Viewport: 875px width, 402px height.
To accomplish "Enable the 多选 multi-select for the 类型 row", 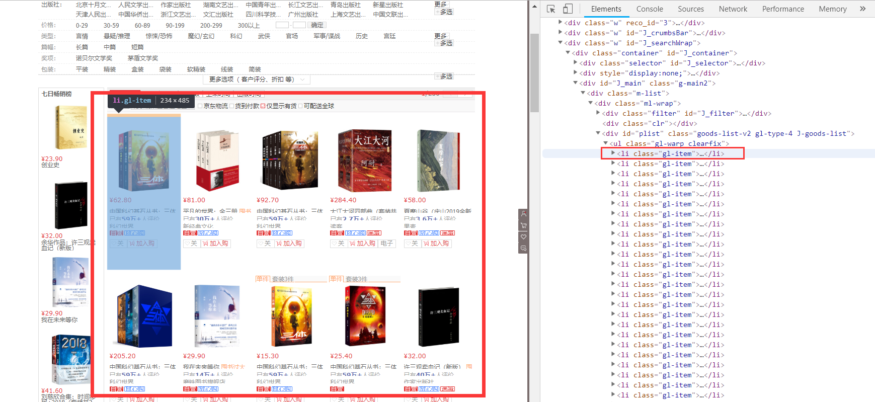I will [444, 43].
